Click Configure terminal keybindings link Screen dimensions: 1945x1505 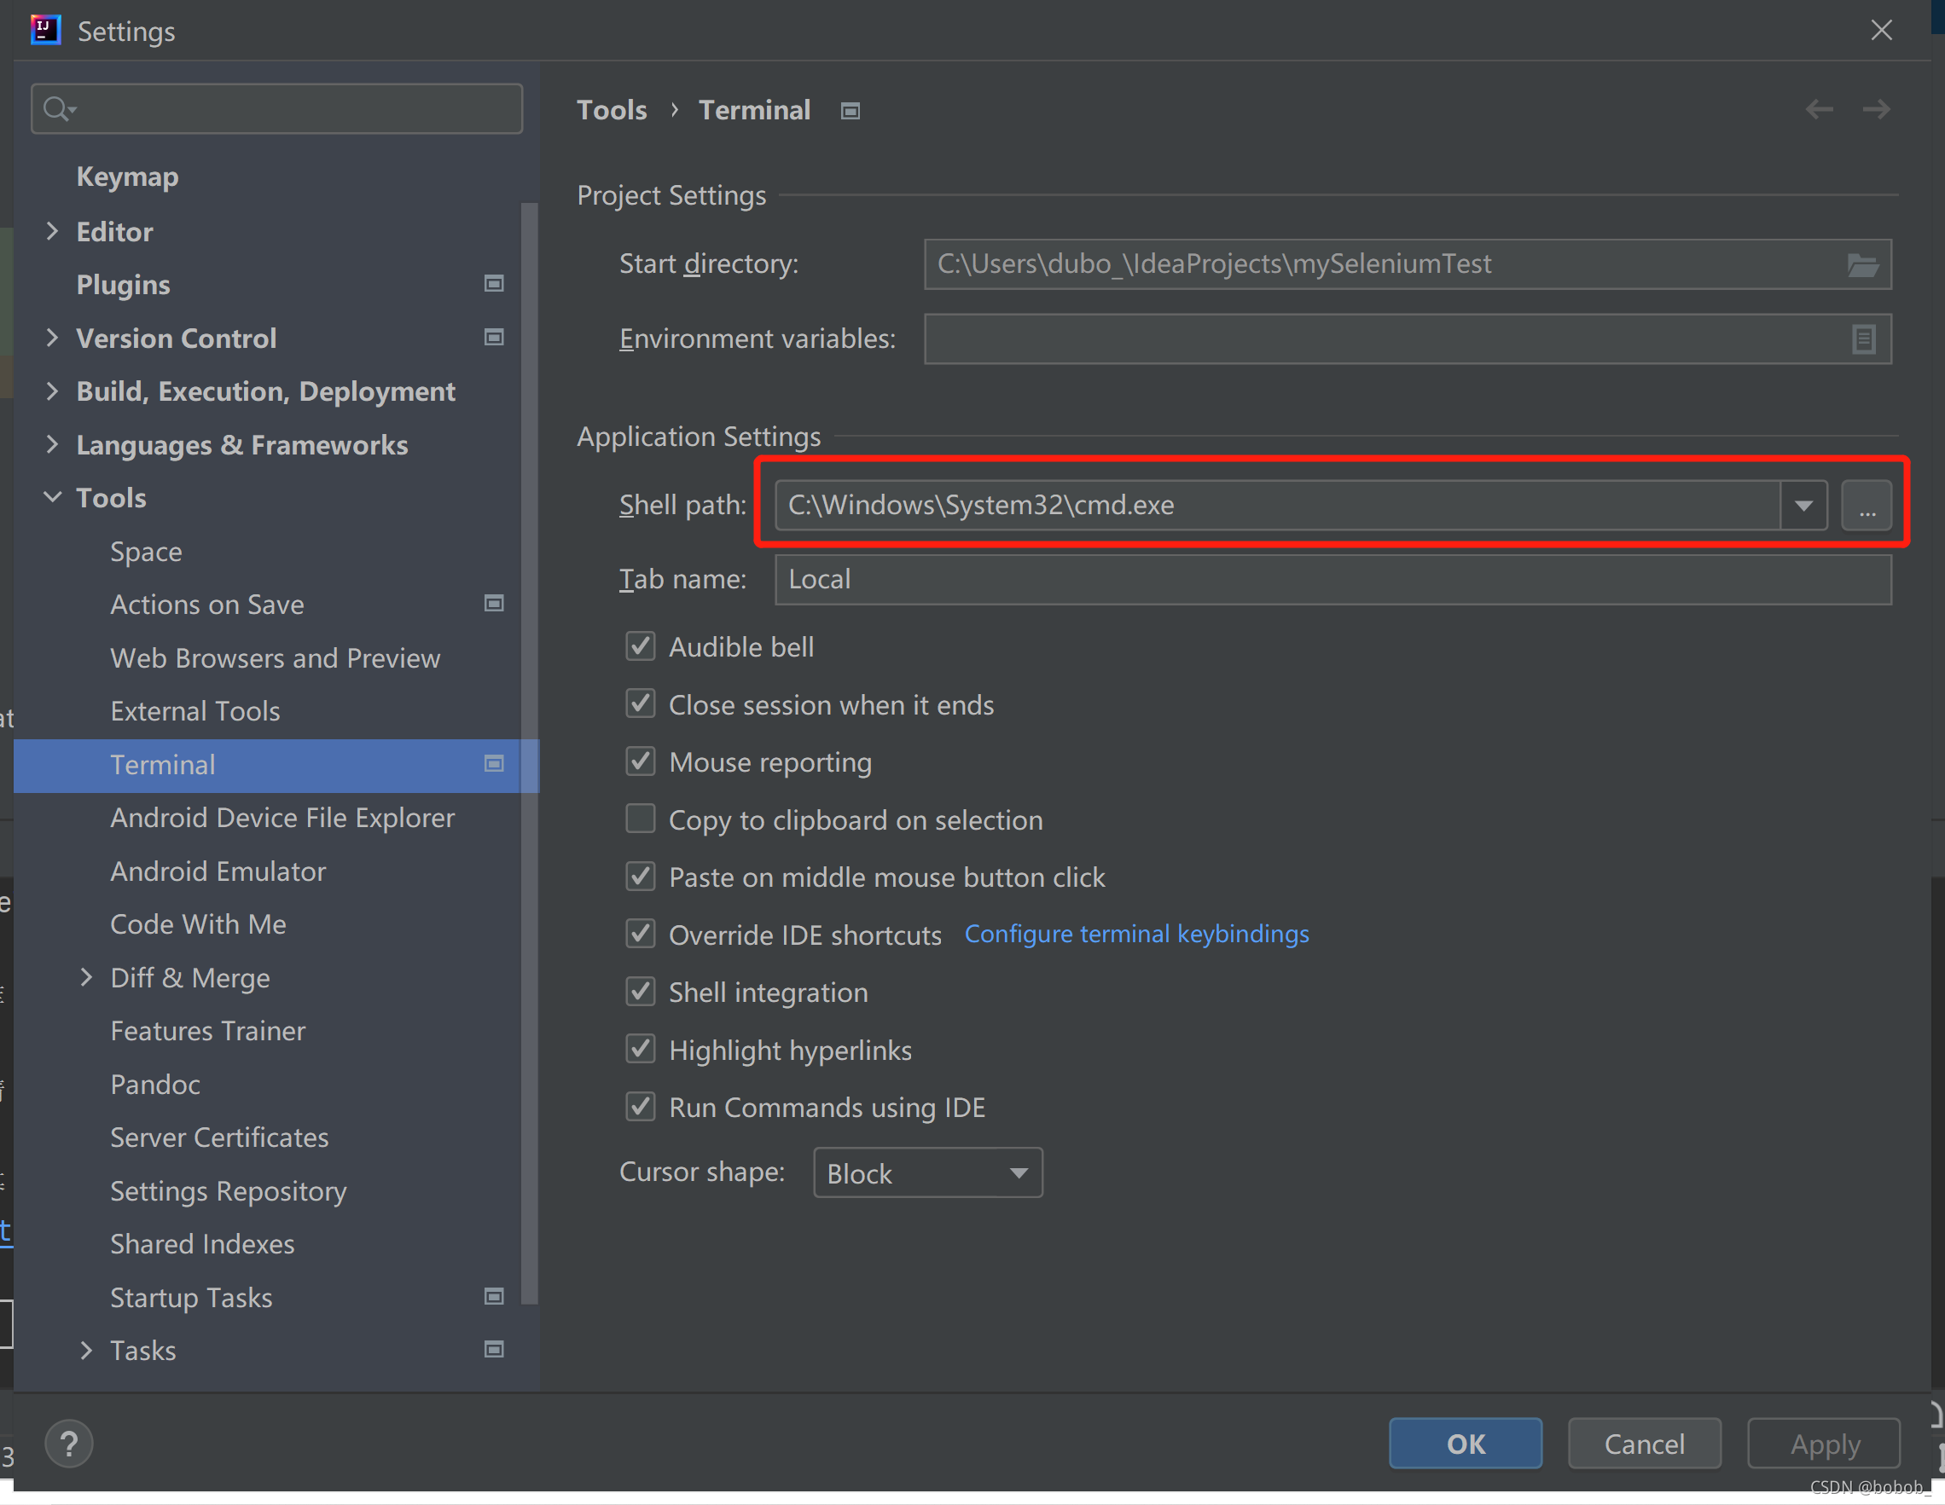pos(1136,934)
